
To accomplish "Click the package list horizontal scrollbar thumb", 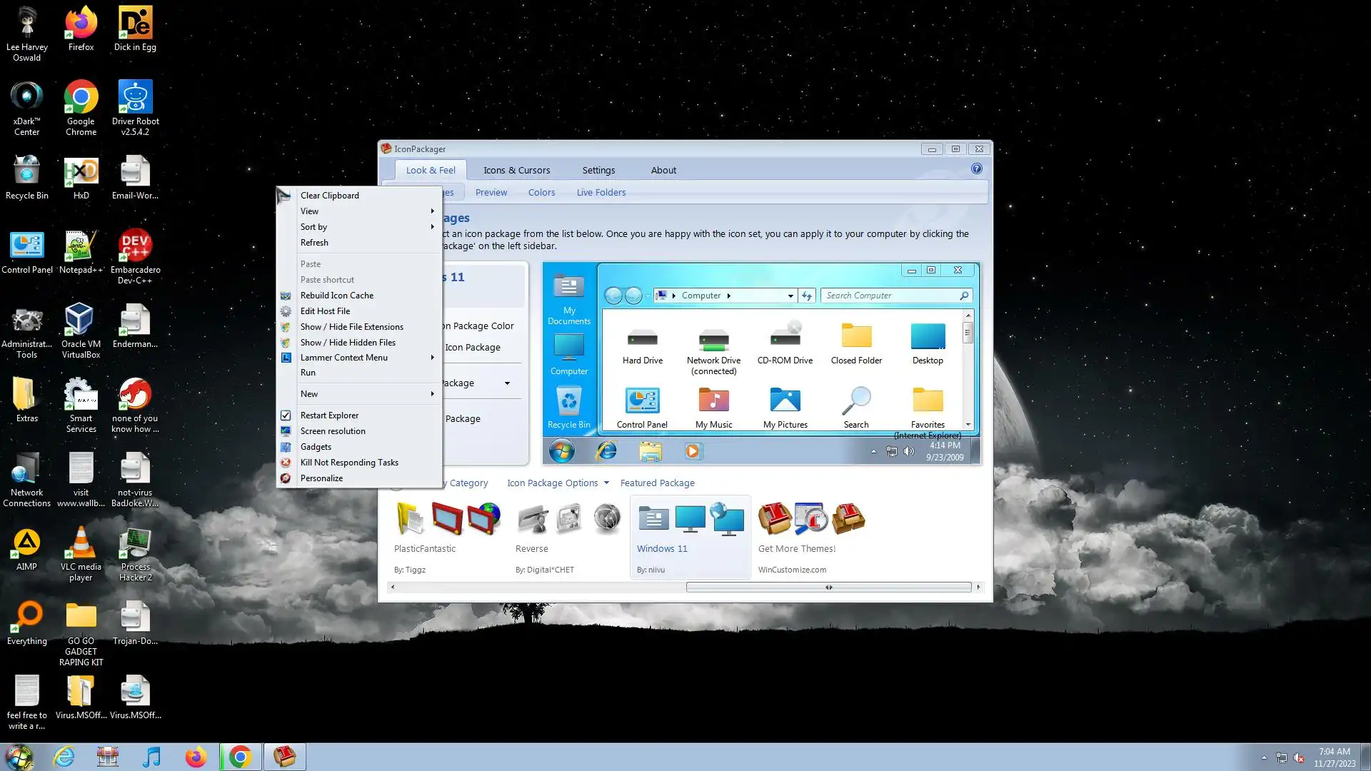I will pos(828,588).
